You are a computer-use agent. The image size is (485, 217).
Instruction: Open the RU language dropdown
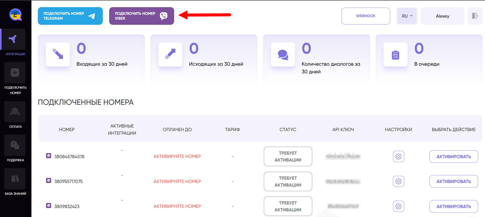407,16
